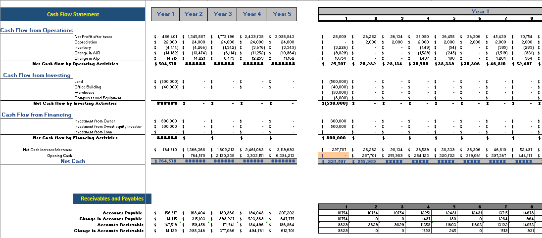The width and height of the screenshot is (542, 238).
Task: Select the orange Opening Cash month 1 cell
Action: coord(334,156)
